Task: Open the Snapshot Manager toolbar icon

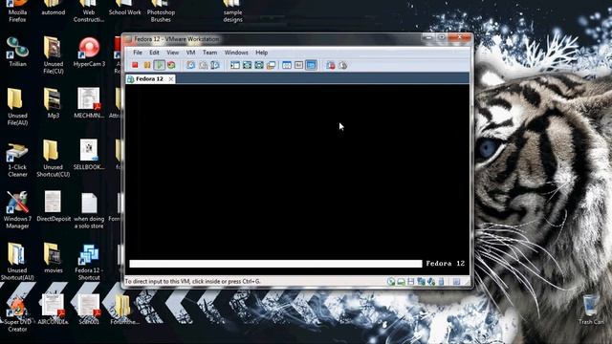Action: 215,65
